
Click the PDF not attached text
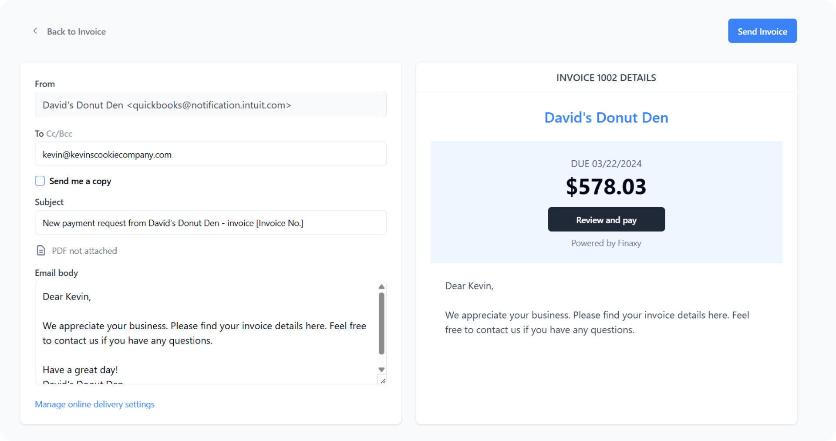(84, 251)
